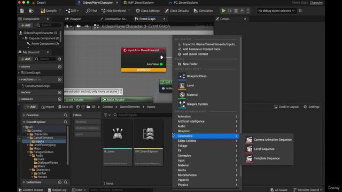Click Add in My Blueprint panel
Viewport: 342px width, 192px height.
pos(26,59)
